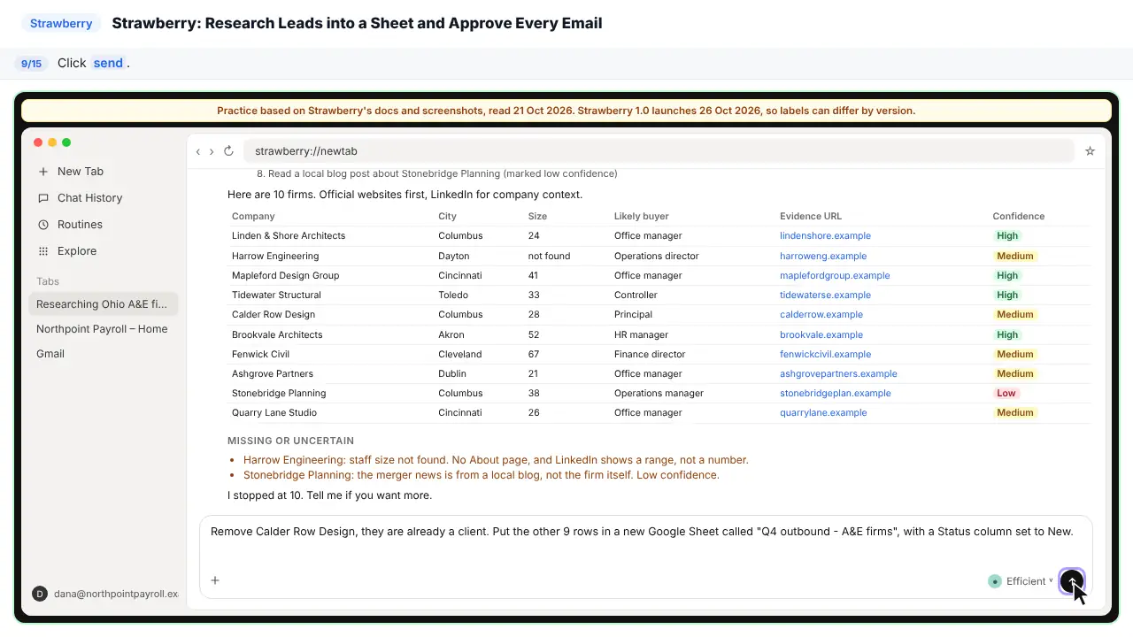Click the Evidence URL column header

tap(811, 216)
